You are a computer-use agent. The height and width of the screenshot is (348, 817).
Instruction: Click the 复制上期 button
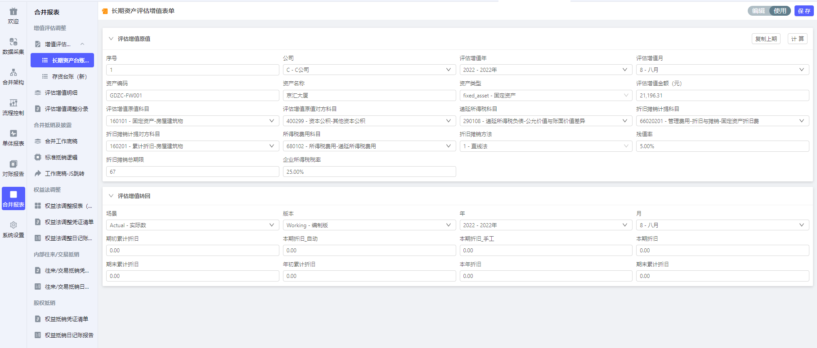[x=766, y=39]
